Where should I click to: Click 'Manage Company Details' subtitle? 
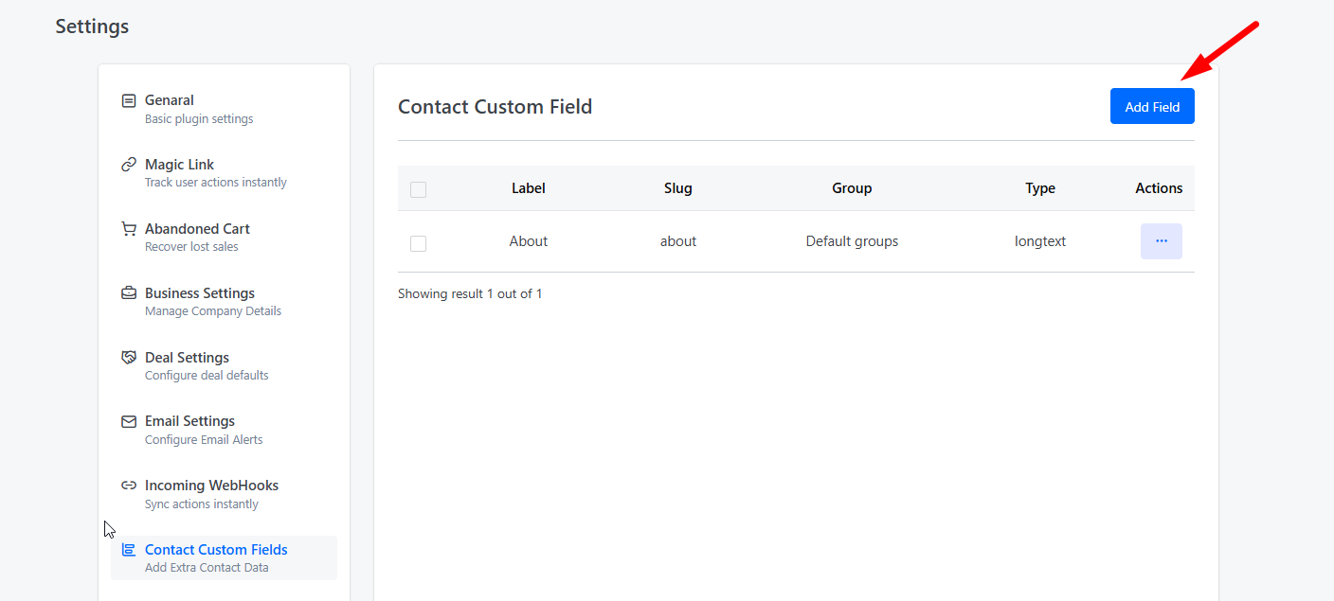point(213,311)
